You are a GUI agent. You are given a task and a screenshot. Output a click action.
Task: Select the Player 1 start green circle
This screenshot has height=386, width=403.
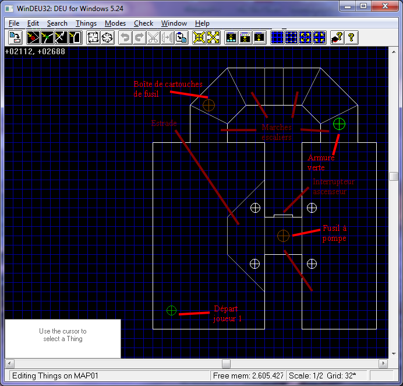point(171,310)
